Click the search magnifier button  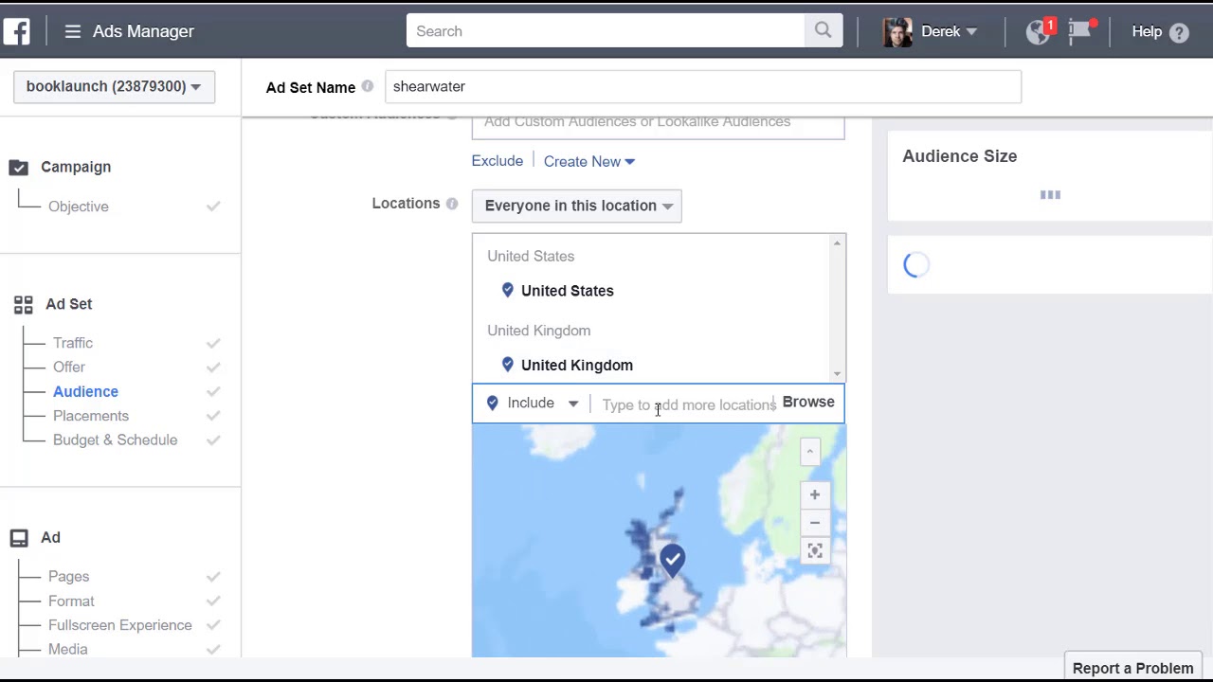tap(823, 31)
